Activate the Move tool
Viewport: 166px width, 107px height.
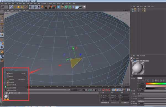point(15,7)
